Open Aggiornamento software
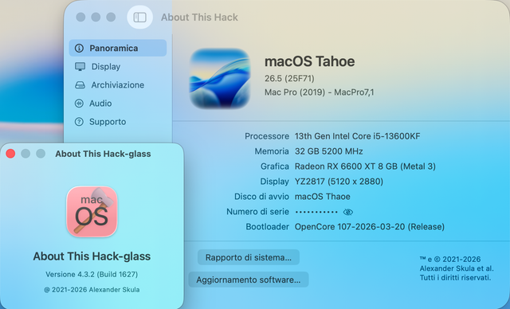 249,280
